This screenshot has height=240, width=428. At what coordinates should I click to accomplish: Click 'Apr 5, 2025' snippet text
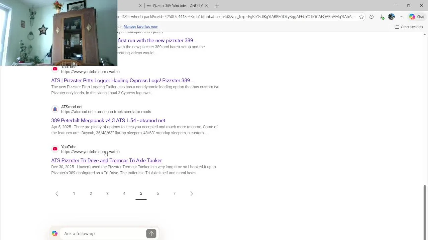tap(61, 127)
